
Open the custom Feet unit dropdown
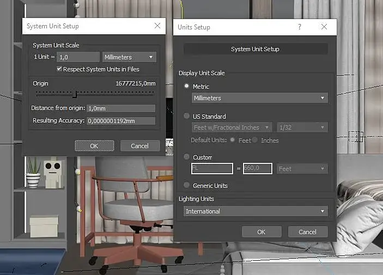(x=302, y=168)
